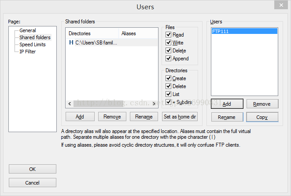The height and width of the screenshot is (196, 291).
Task: Remove the selected user
Action: coord(262,104)
